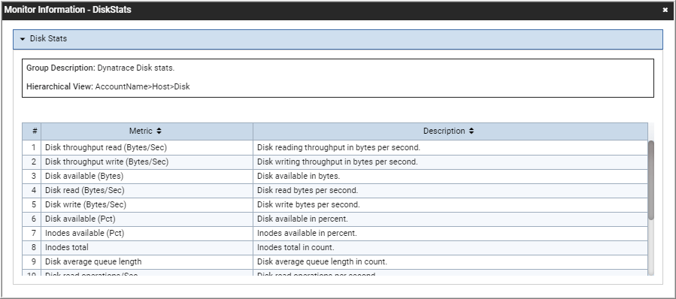Select 'Disk available (Pct)' metric cell
This screenshot has width=676, height=299.
tap(147, 219)
